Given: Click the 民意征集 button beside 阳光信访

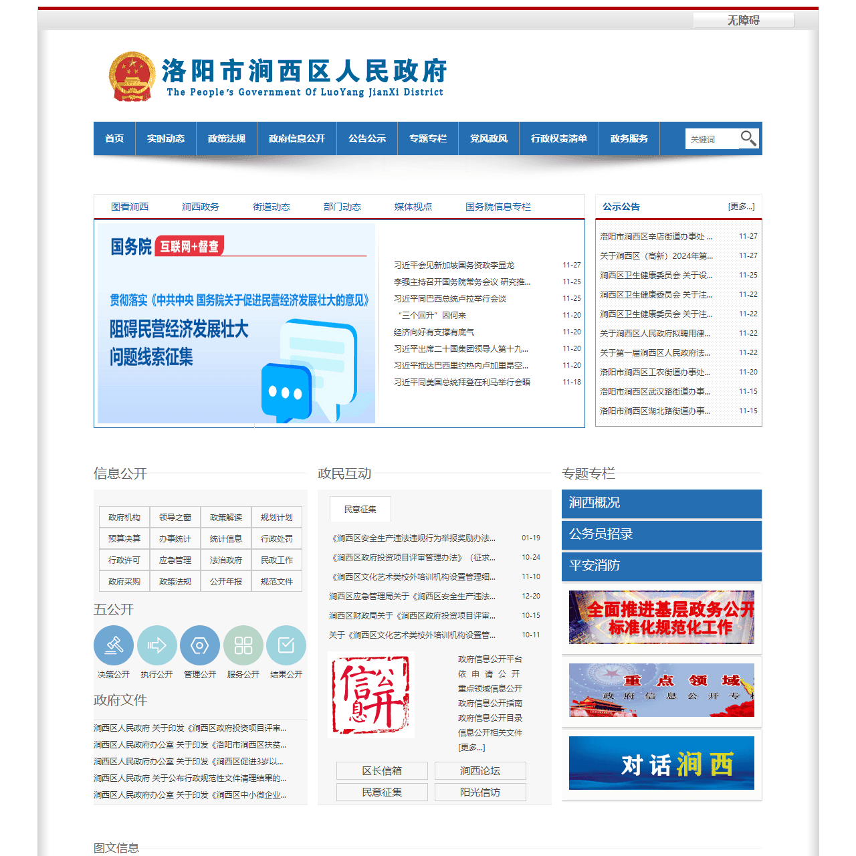Looking at the screenshot, I should 382,792.
